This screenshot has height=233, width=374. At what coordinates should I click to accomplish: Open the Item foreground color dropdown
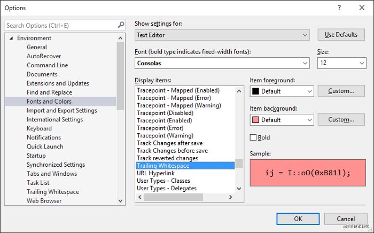pos(282,91)
